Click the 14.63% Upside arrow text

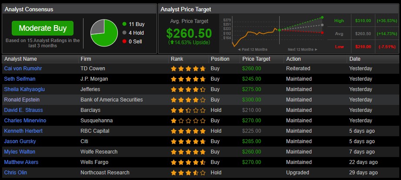tap(189, 43)
